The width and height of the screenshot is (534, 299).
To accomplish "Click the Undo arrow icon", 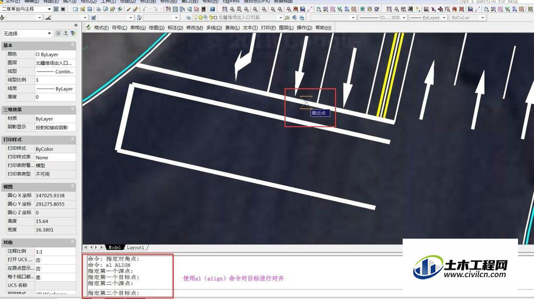I will [145, 9].
